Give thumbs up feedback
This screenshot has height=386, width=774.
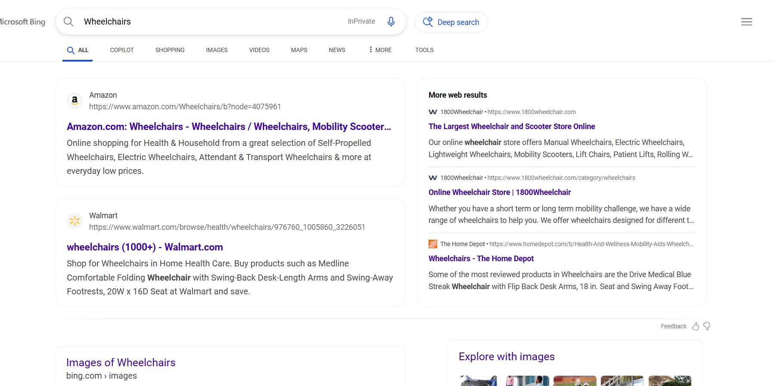695,326
